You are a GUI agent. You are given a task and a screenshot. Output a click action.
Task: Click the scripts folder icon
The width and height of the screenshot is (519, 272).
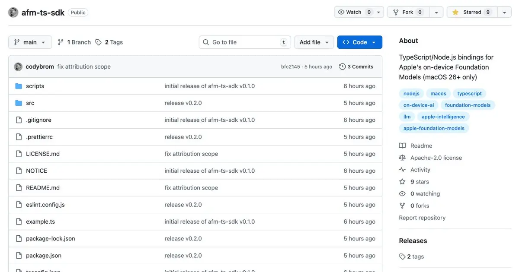pos(19,86)
